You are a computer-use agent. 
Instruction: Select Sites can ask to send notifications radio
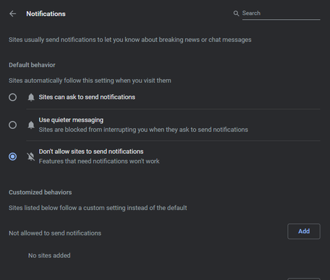click(12, 97)
